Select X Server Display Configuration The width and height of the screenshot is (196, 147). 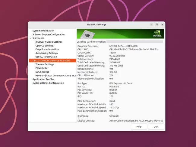tap(49, 34)
